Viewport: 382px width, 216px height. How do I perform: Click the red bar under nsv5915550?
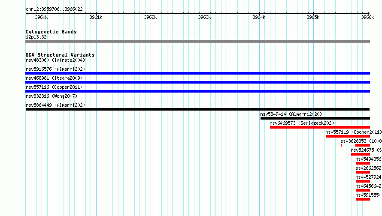point(363,199)
